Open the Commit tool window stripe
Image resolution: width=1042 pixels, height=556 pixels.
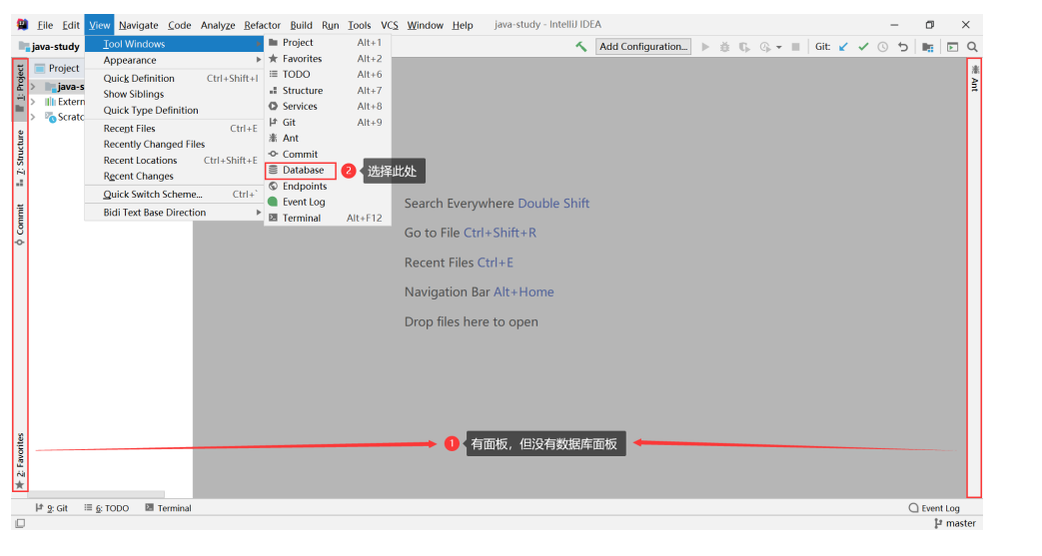20,225
